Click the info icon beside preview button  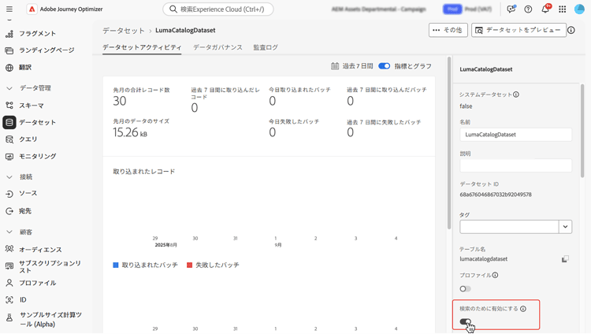coord(571,30)
